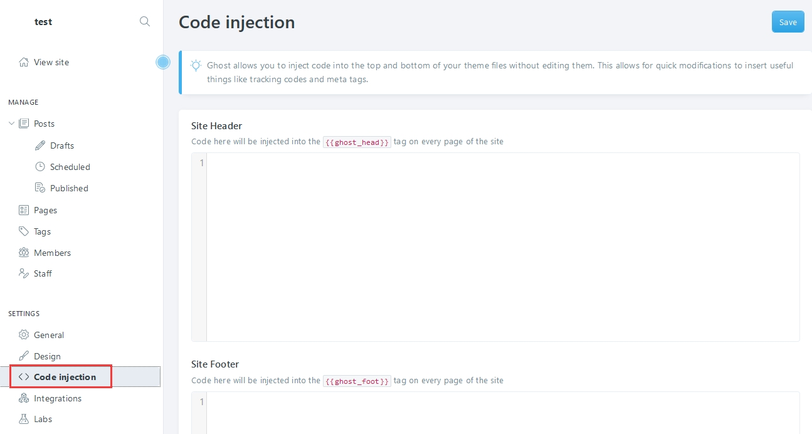The image size is (812, 434).
Task: Click the Published posts icon
Action: tap(40, 188)
